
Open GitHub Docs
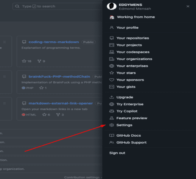pos(129,135)
